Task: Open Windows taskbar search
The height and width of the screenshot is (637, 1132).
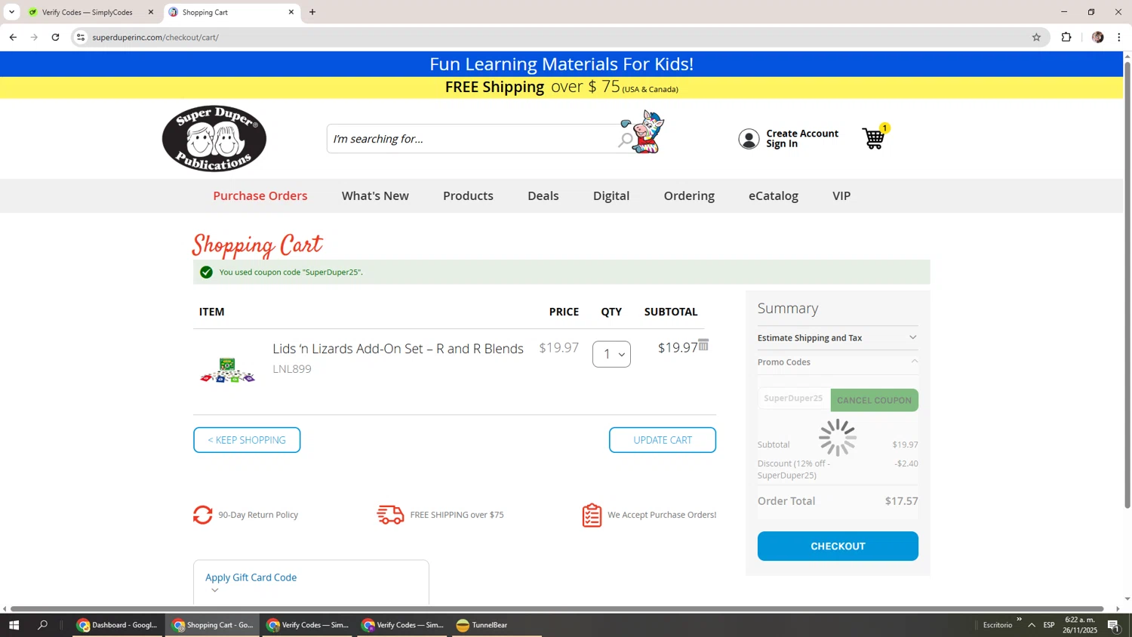Action: click(43, 625)
